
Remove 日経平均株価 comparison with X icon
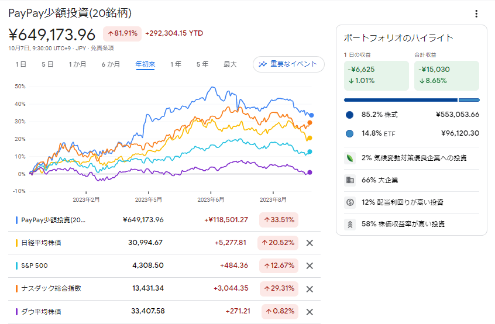310,243
